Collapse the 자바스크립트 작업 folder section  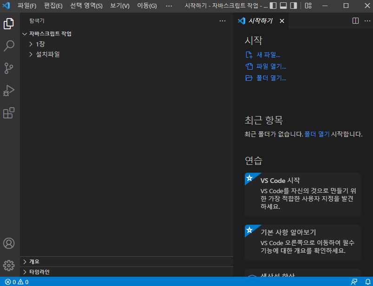click(x=25, y=34)
